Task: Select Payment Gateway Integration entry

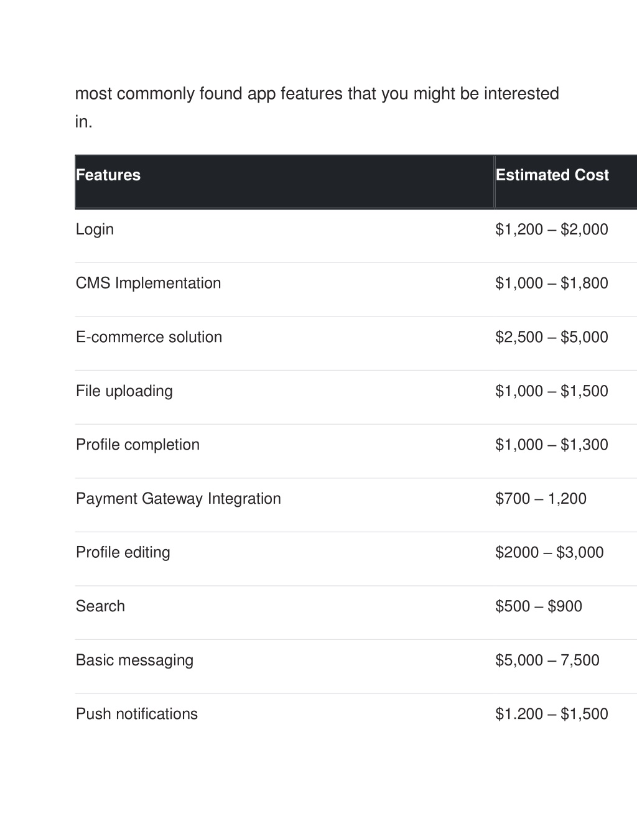Action: tap(178, 499)
